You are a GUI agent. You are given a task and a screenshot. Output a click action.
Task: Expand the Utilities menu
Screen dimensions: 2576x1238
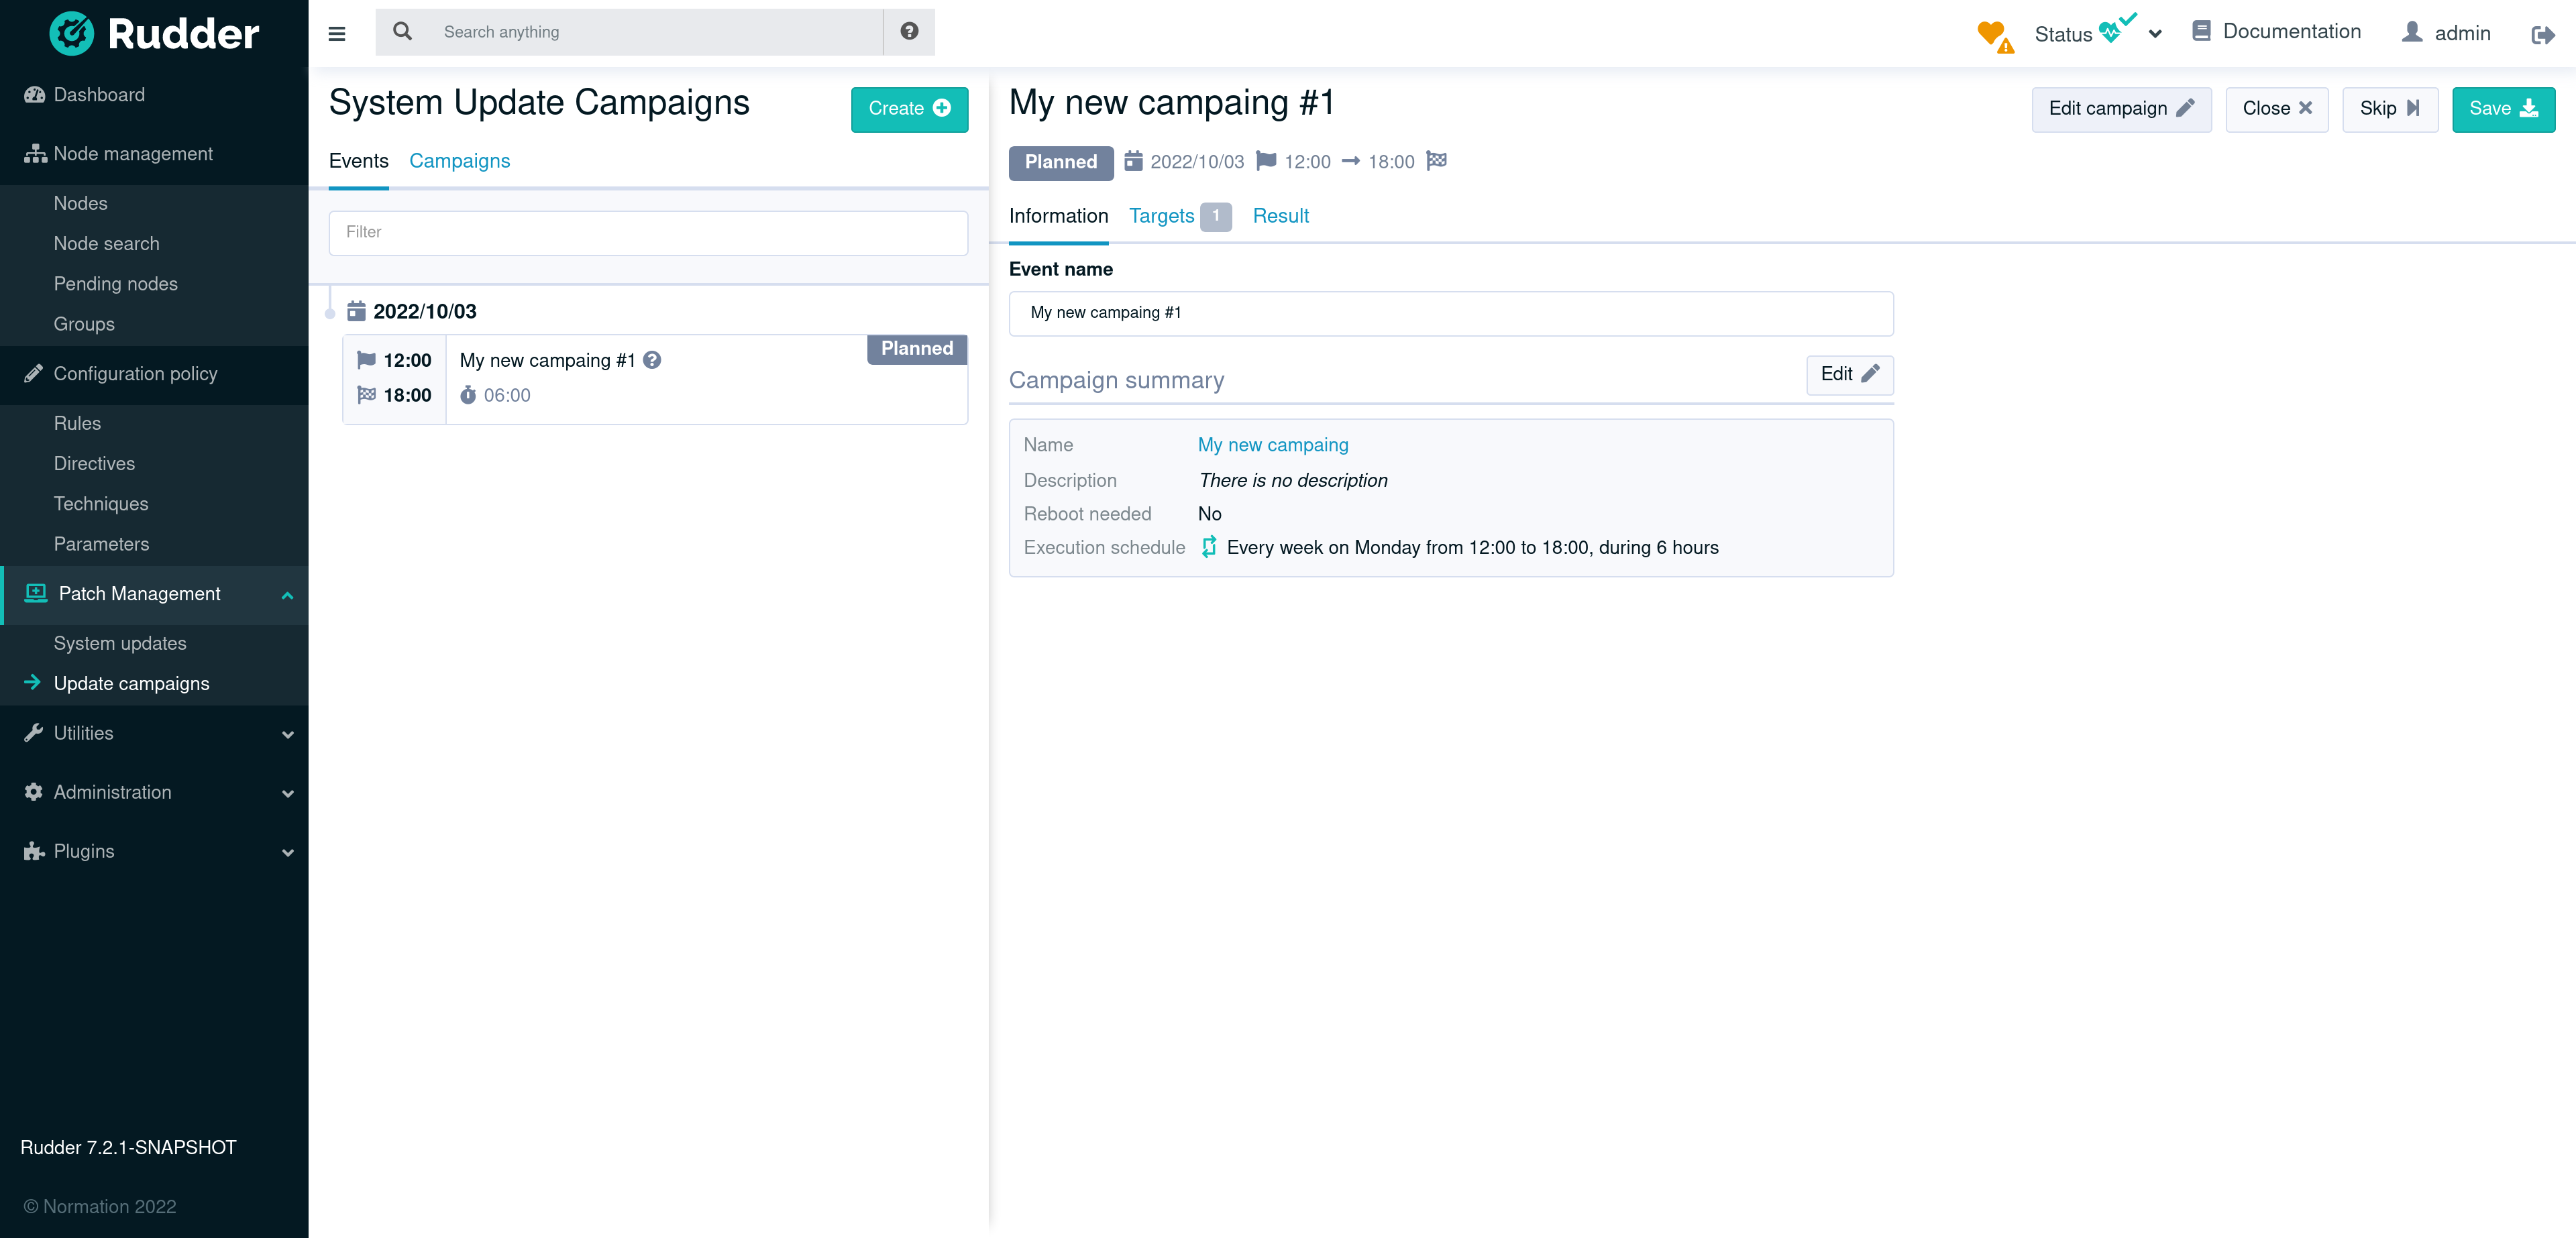(x=287, y=734)
